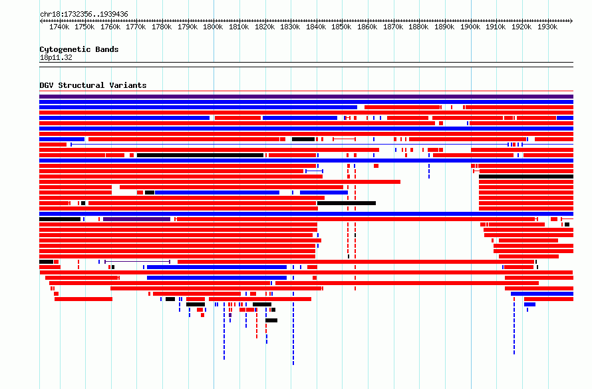Click the 1870k ruler label
Screen dimensions: 592x389
(393, 27)
